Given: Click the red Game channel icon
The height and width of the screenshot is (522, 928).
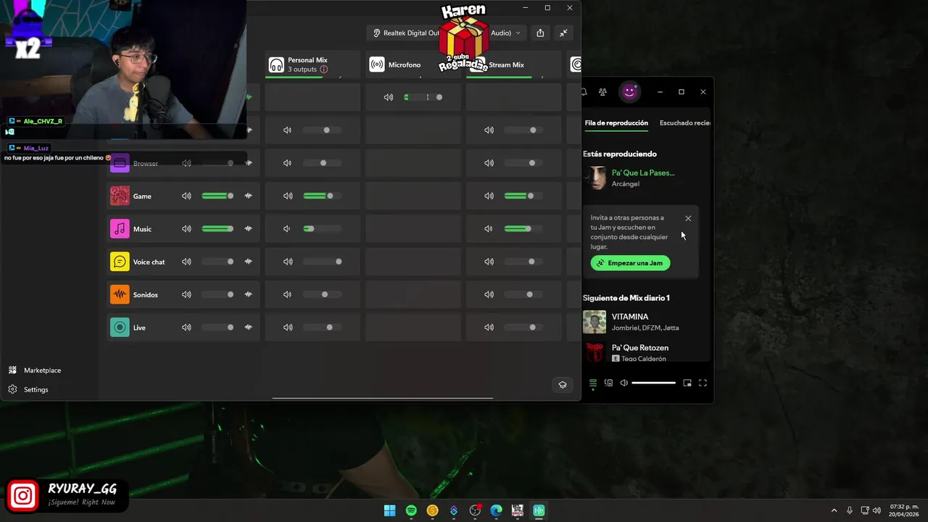Looking at the screenshot, I should click(x=120, y=196).
